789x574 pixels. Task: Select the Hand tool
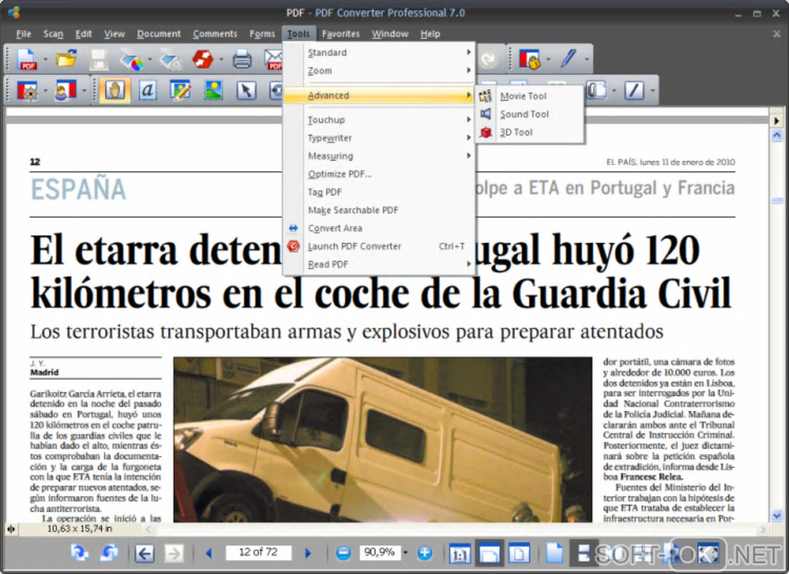coord(114,90)
